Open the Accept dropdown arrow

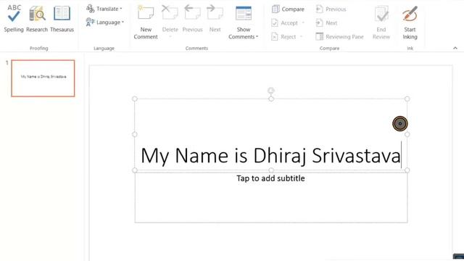(x=303, y=22)
